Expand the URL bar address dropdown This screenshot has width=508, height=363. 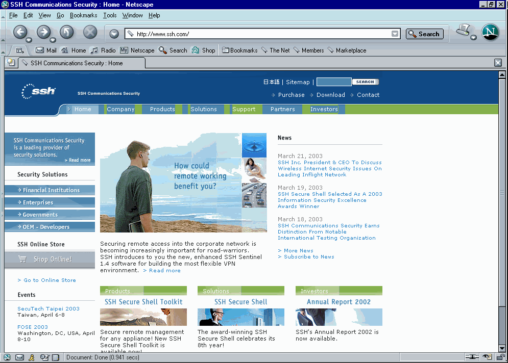click(395, 34)
